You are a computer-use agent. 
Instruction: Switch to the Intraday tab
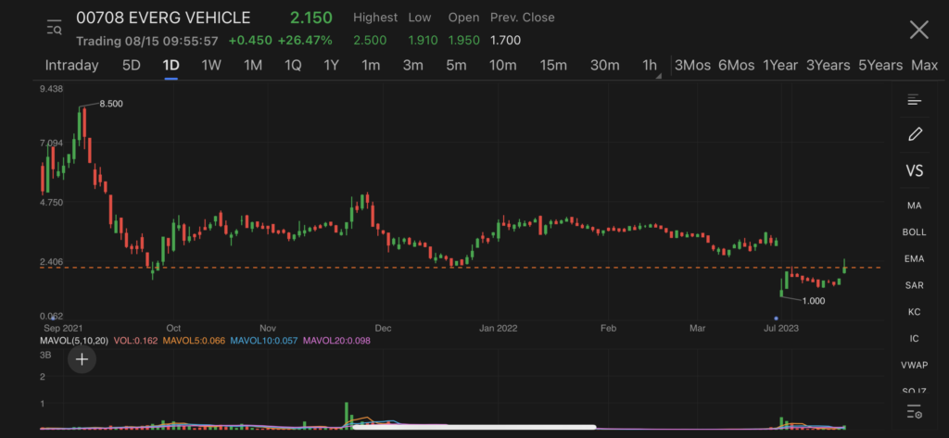pos(71,66)
